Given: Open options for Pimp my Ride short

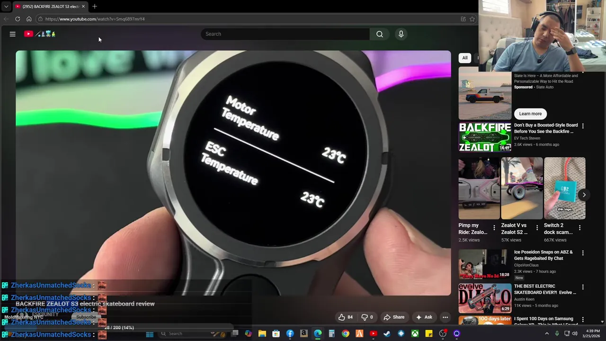Looking at the screenshot, I should pos(494,228).
